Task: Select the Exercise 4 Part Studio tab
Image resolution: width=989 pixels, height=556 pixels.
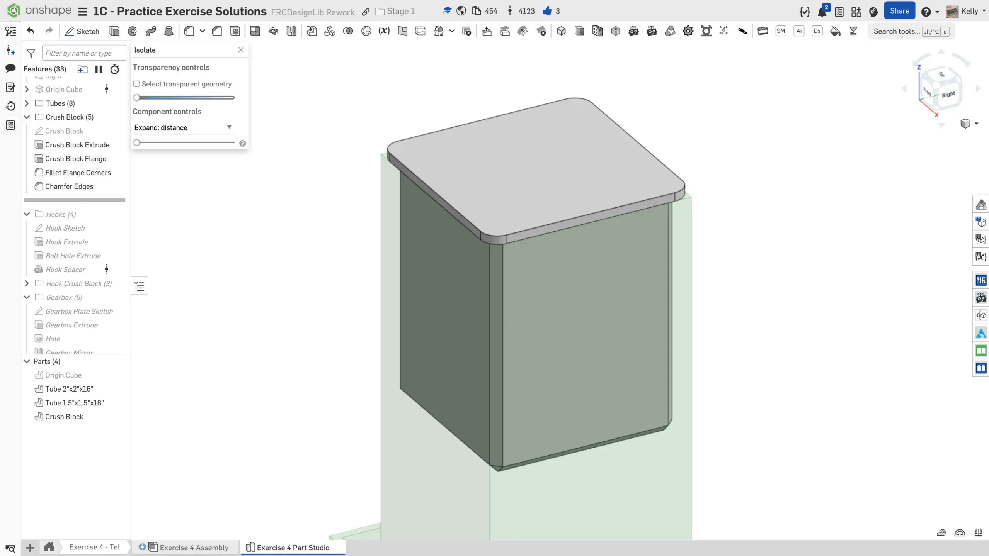Action: click(x=293, y=548)
